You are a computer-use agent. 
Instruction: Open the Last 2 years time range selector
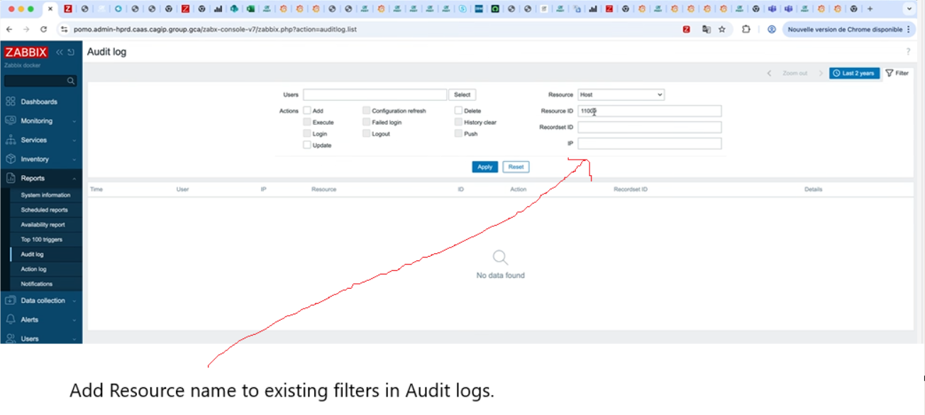coord(854,73)
